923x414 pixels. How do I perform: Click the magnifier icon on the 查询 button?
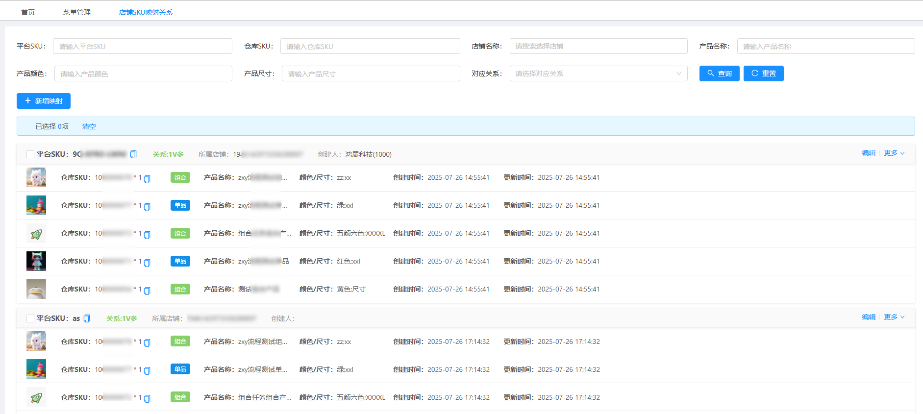(710, 73)
